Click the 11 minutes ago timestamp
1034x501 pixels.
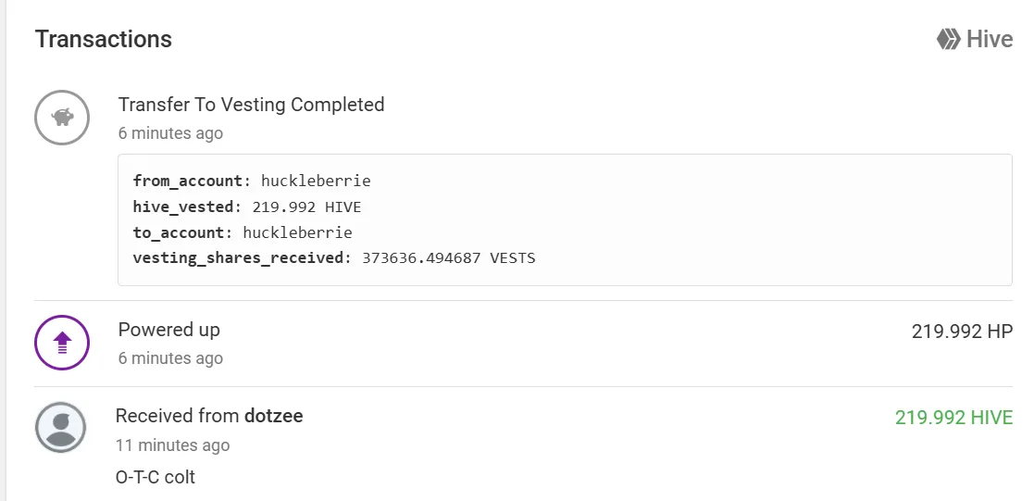172,445
